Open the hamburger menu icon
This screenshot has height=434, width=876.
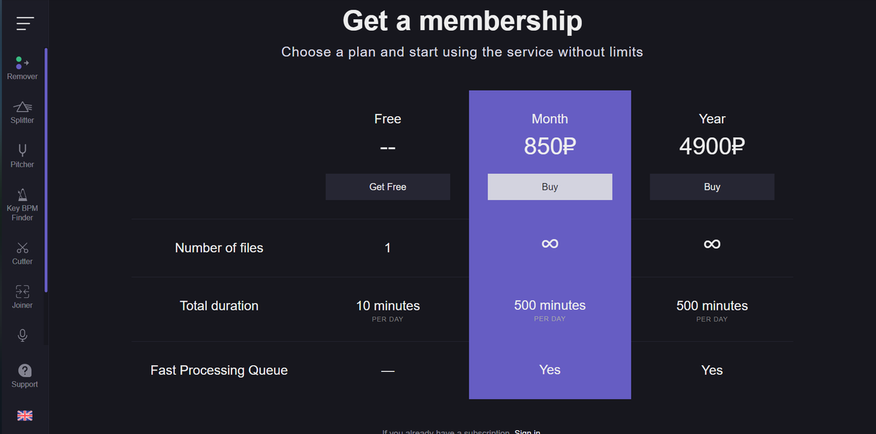tap(25, 23)
